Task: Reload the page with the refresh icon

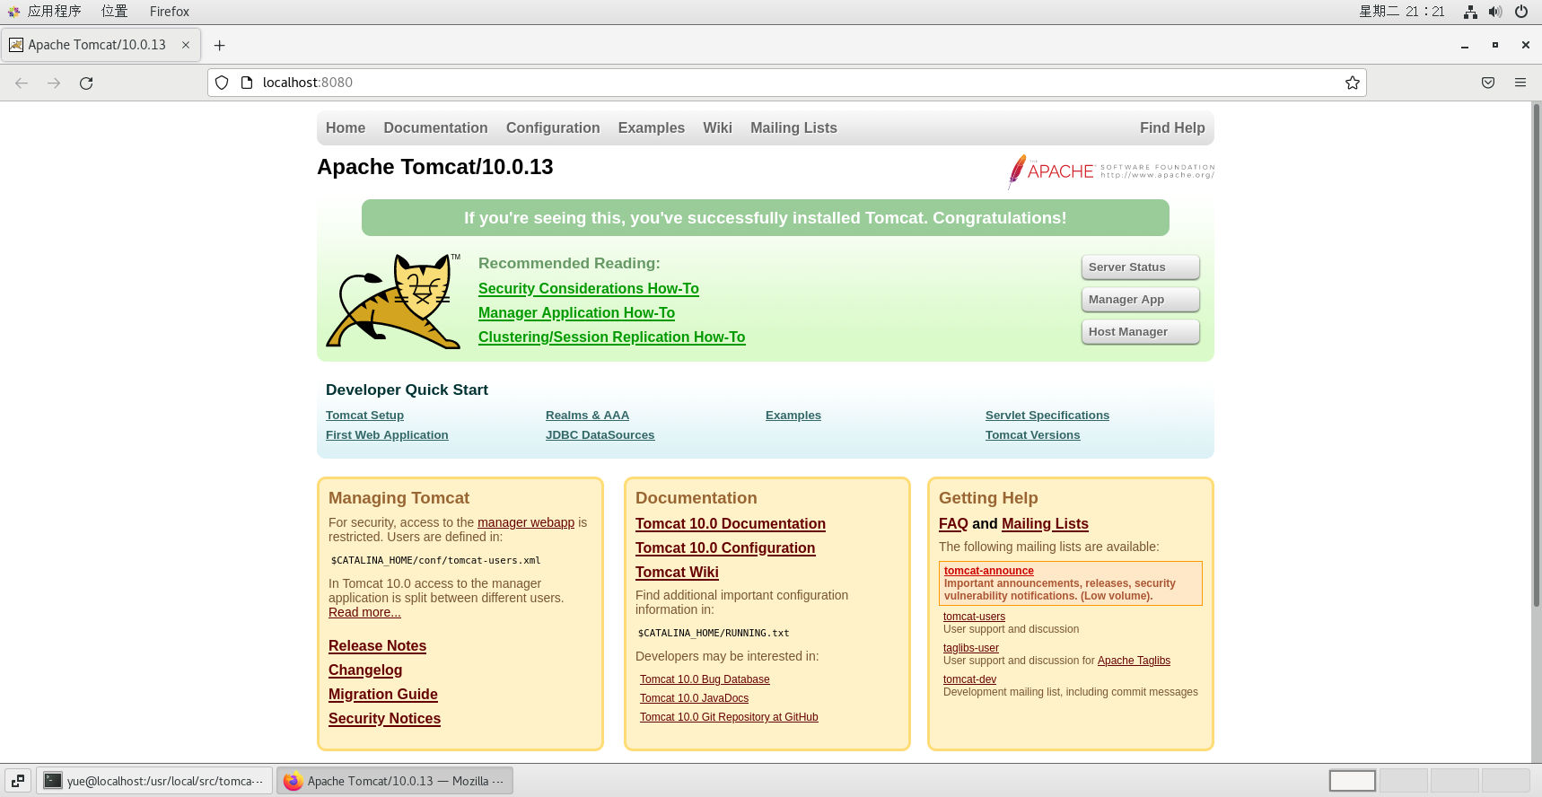Action: pos(86,83)
